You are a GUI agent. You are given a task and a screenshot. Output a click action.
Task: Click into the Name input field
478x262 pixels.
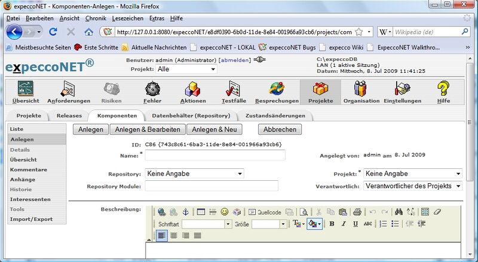[x=215, y=155]
